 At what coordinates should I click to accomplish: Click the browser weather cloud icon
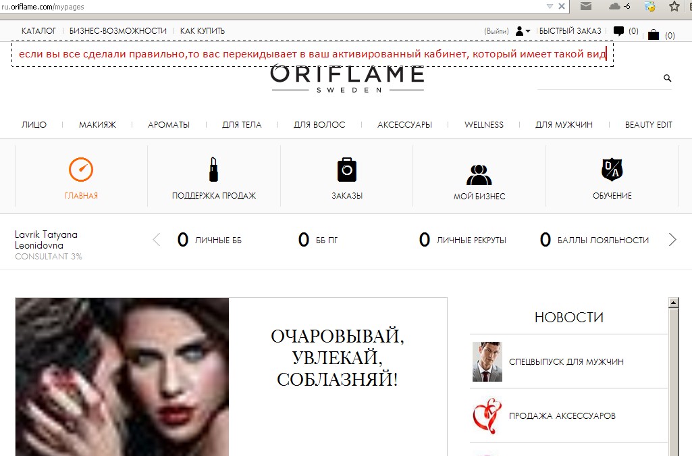pos(614,6)
